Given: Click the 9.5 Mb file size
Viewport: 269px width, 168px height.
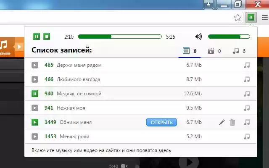Looking at the screenshot, I should click(x=194, y=108).
